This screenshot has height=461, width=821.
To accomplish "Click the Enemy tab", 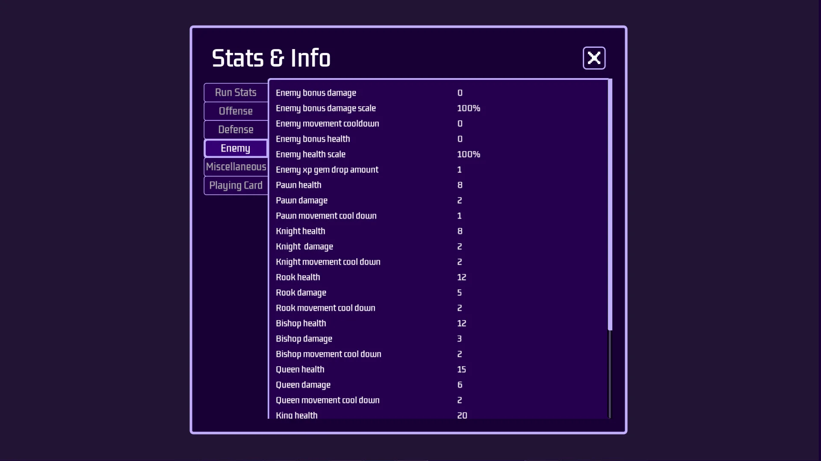I will point(236,148).
